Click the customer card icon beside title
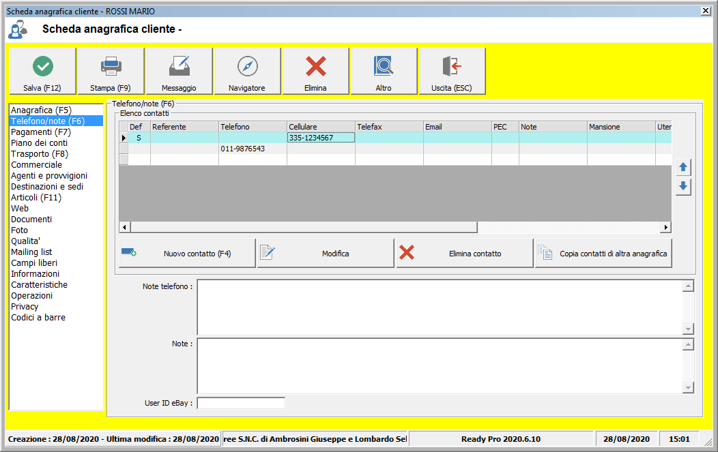 coord(17,29)
